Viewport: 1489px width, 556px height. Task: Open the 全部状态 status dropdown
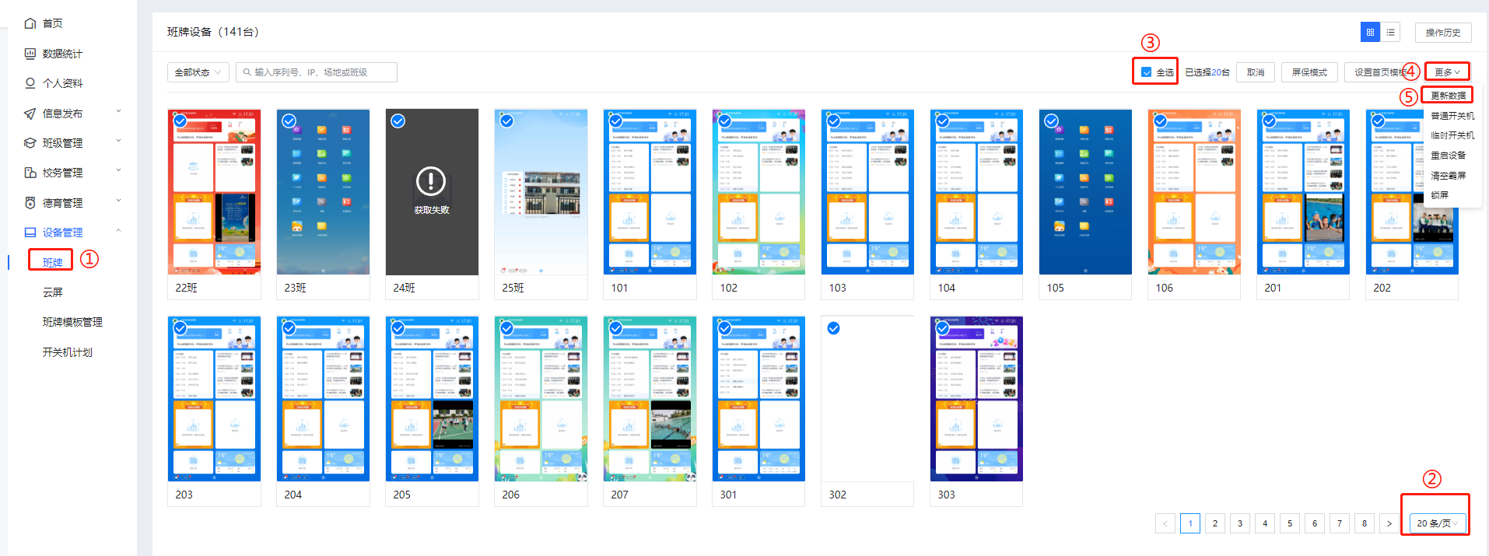[x=198, y=72]
